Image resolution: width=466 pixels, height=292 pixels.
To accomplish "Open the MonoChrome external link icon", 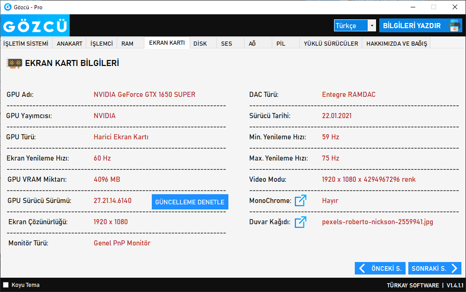I will 300,201.
